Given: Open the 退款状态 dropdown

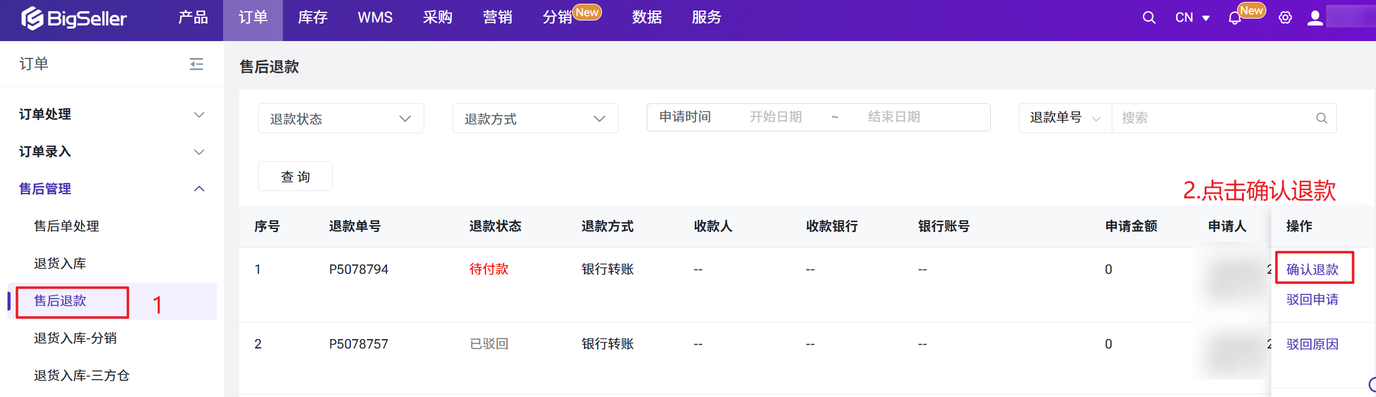Looking at the screenshot, I should 341,118.
